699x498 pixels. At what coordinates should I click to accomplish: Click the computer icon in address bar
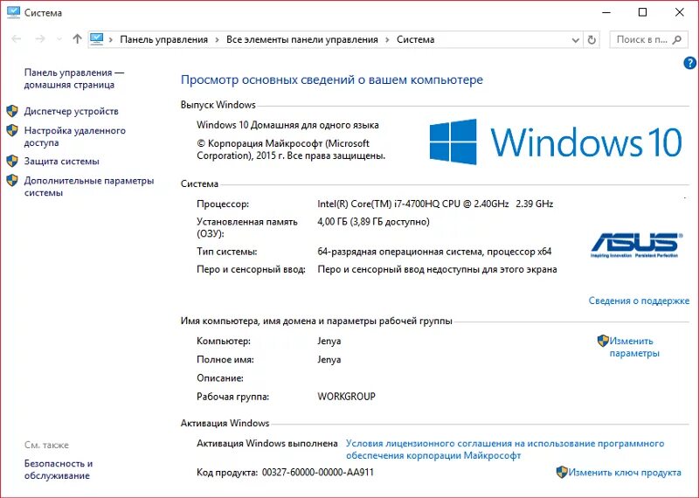[x=97, y=39]
